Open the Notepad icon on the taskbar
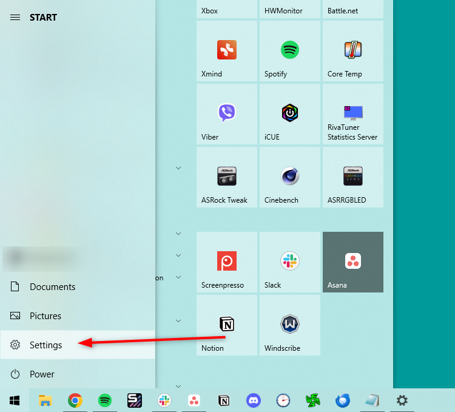The image size is (455, 412). point(372,400)
